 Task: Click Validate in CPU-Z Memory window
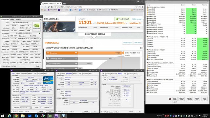click(x=131, y=112)
